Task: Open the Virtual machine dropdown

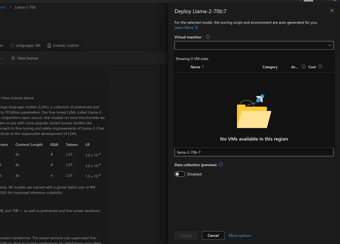Action: point(254,45)
